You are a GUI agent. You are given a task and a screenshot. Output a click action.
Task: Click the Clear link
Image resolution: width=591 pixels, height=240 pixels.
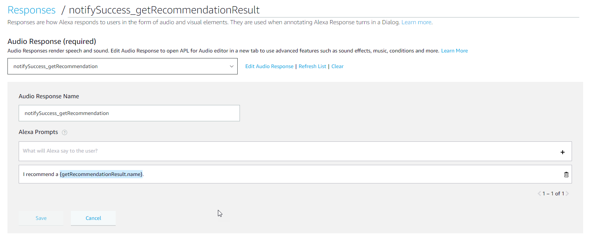click(x=337, y=67)
